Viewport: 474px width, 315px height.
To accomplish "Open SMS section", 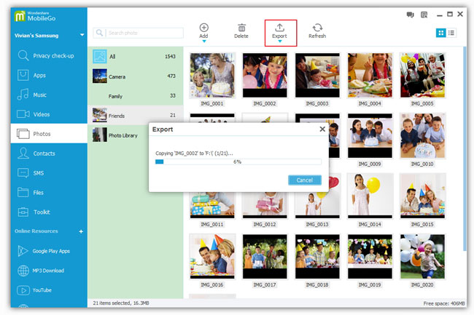I will [x=49, y=173].
